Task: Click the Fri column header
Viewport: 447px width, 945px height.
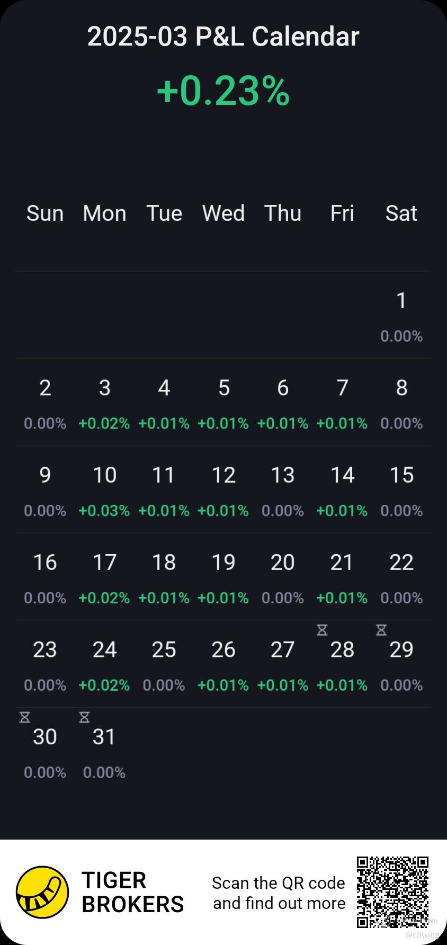Action: [342, 213]
